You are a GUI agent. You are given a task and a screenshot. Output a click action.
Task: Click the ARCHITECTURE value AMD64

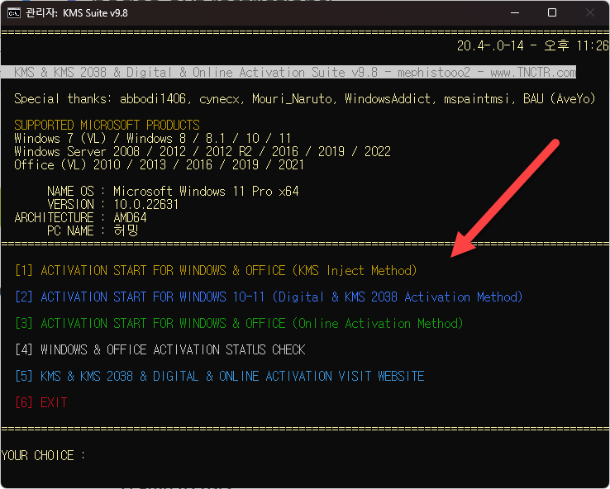[x=130, y=218]
